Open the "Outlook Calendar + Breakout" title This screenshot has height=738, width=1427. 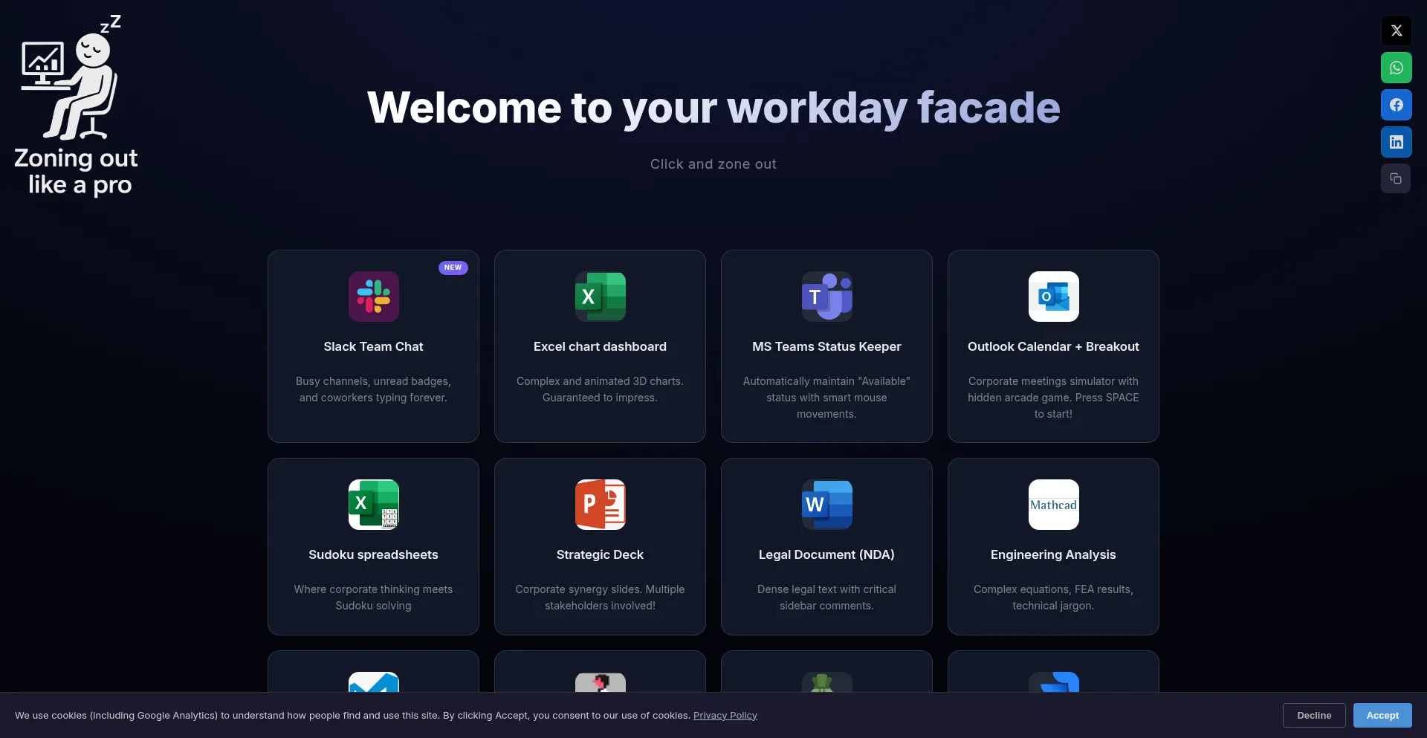point(1054,346)
